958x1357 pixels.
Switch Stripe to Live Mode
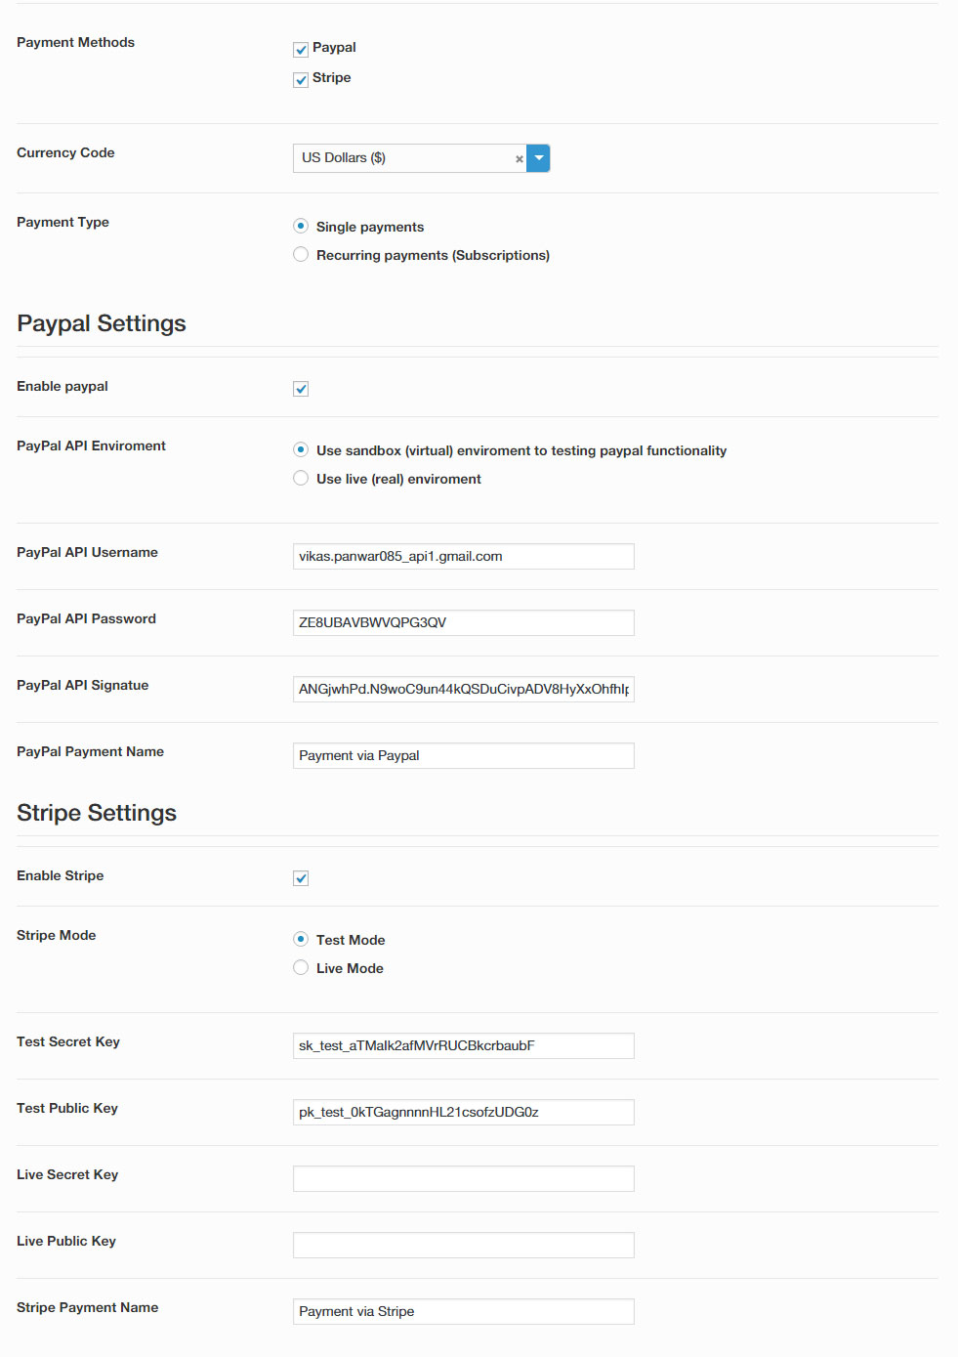point(301,967)
